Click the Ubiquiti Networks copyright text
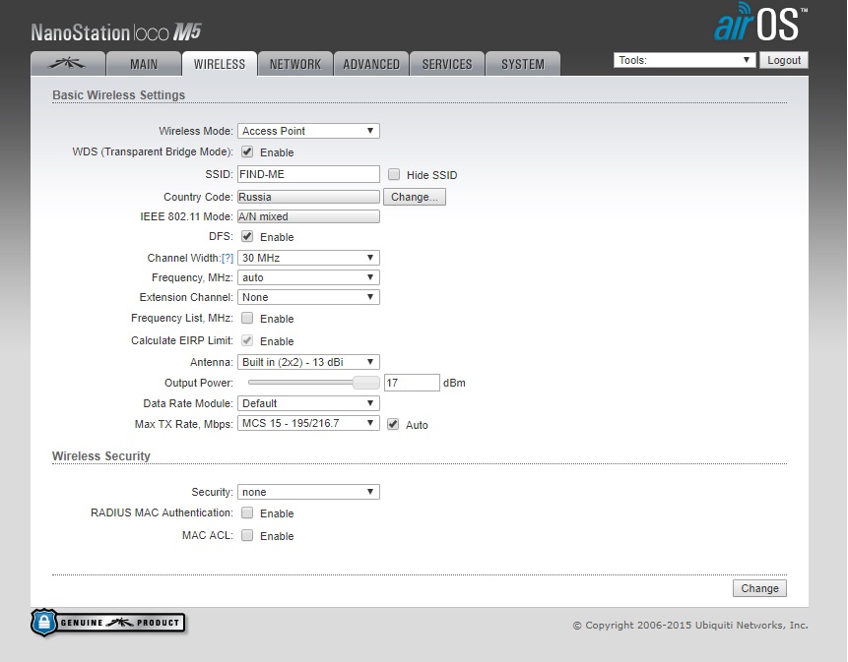Image resolution: width=848 pixels, height=662 pixels. click(690, 625)
